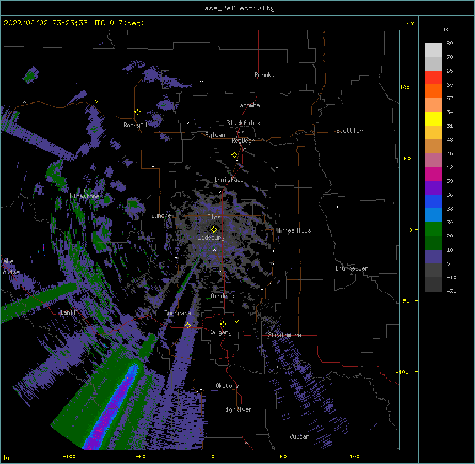Click the -100 tick label on the right axis
This screenshot has width=475, height=464.
point(403,372)
